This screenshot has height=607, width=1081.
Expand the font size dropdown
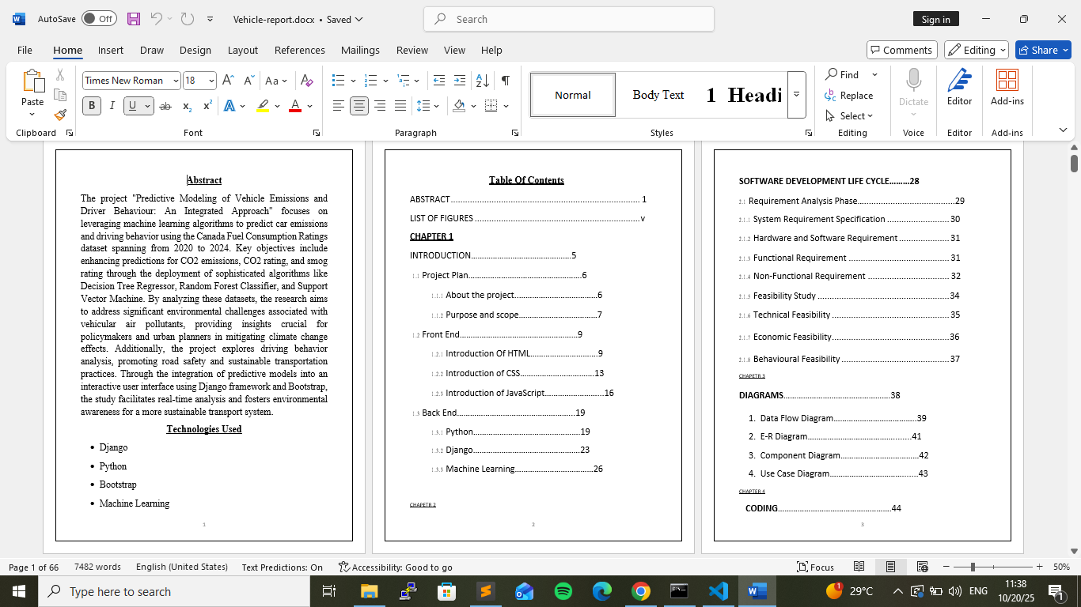(211, 81)
